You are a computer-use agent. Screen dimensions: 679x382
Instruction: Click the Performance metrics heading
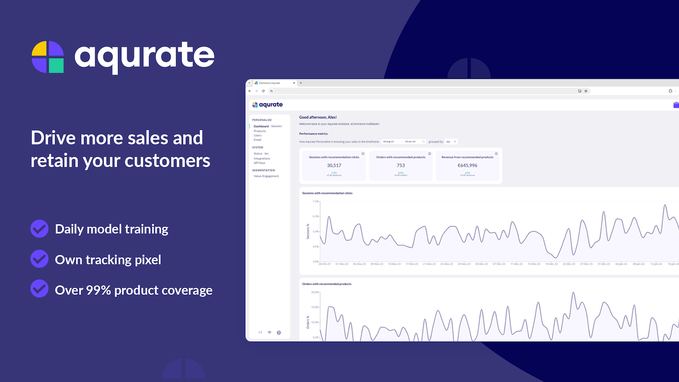point(313,134)
